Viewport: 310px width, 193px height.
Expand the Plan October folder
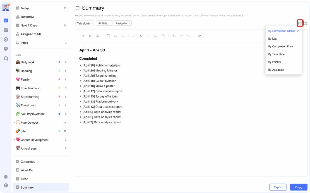point(14,123)
